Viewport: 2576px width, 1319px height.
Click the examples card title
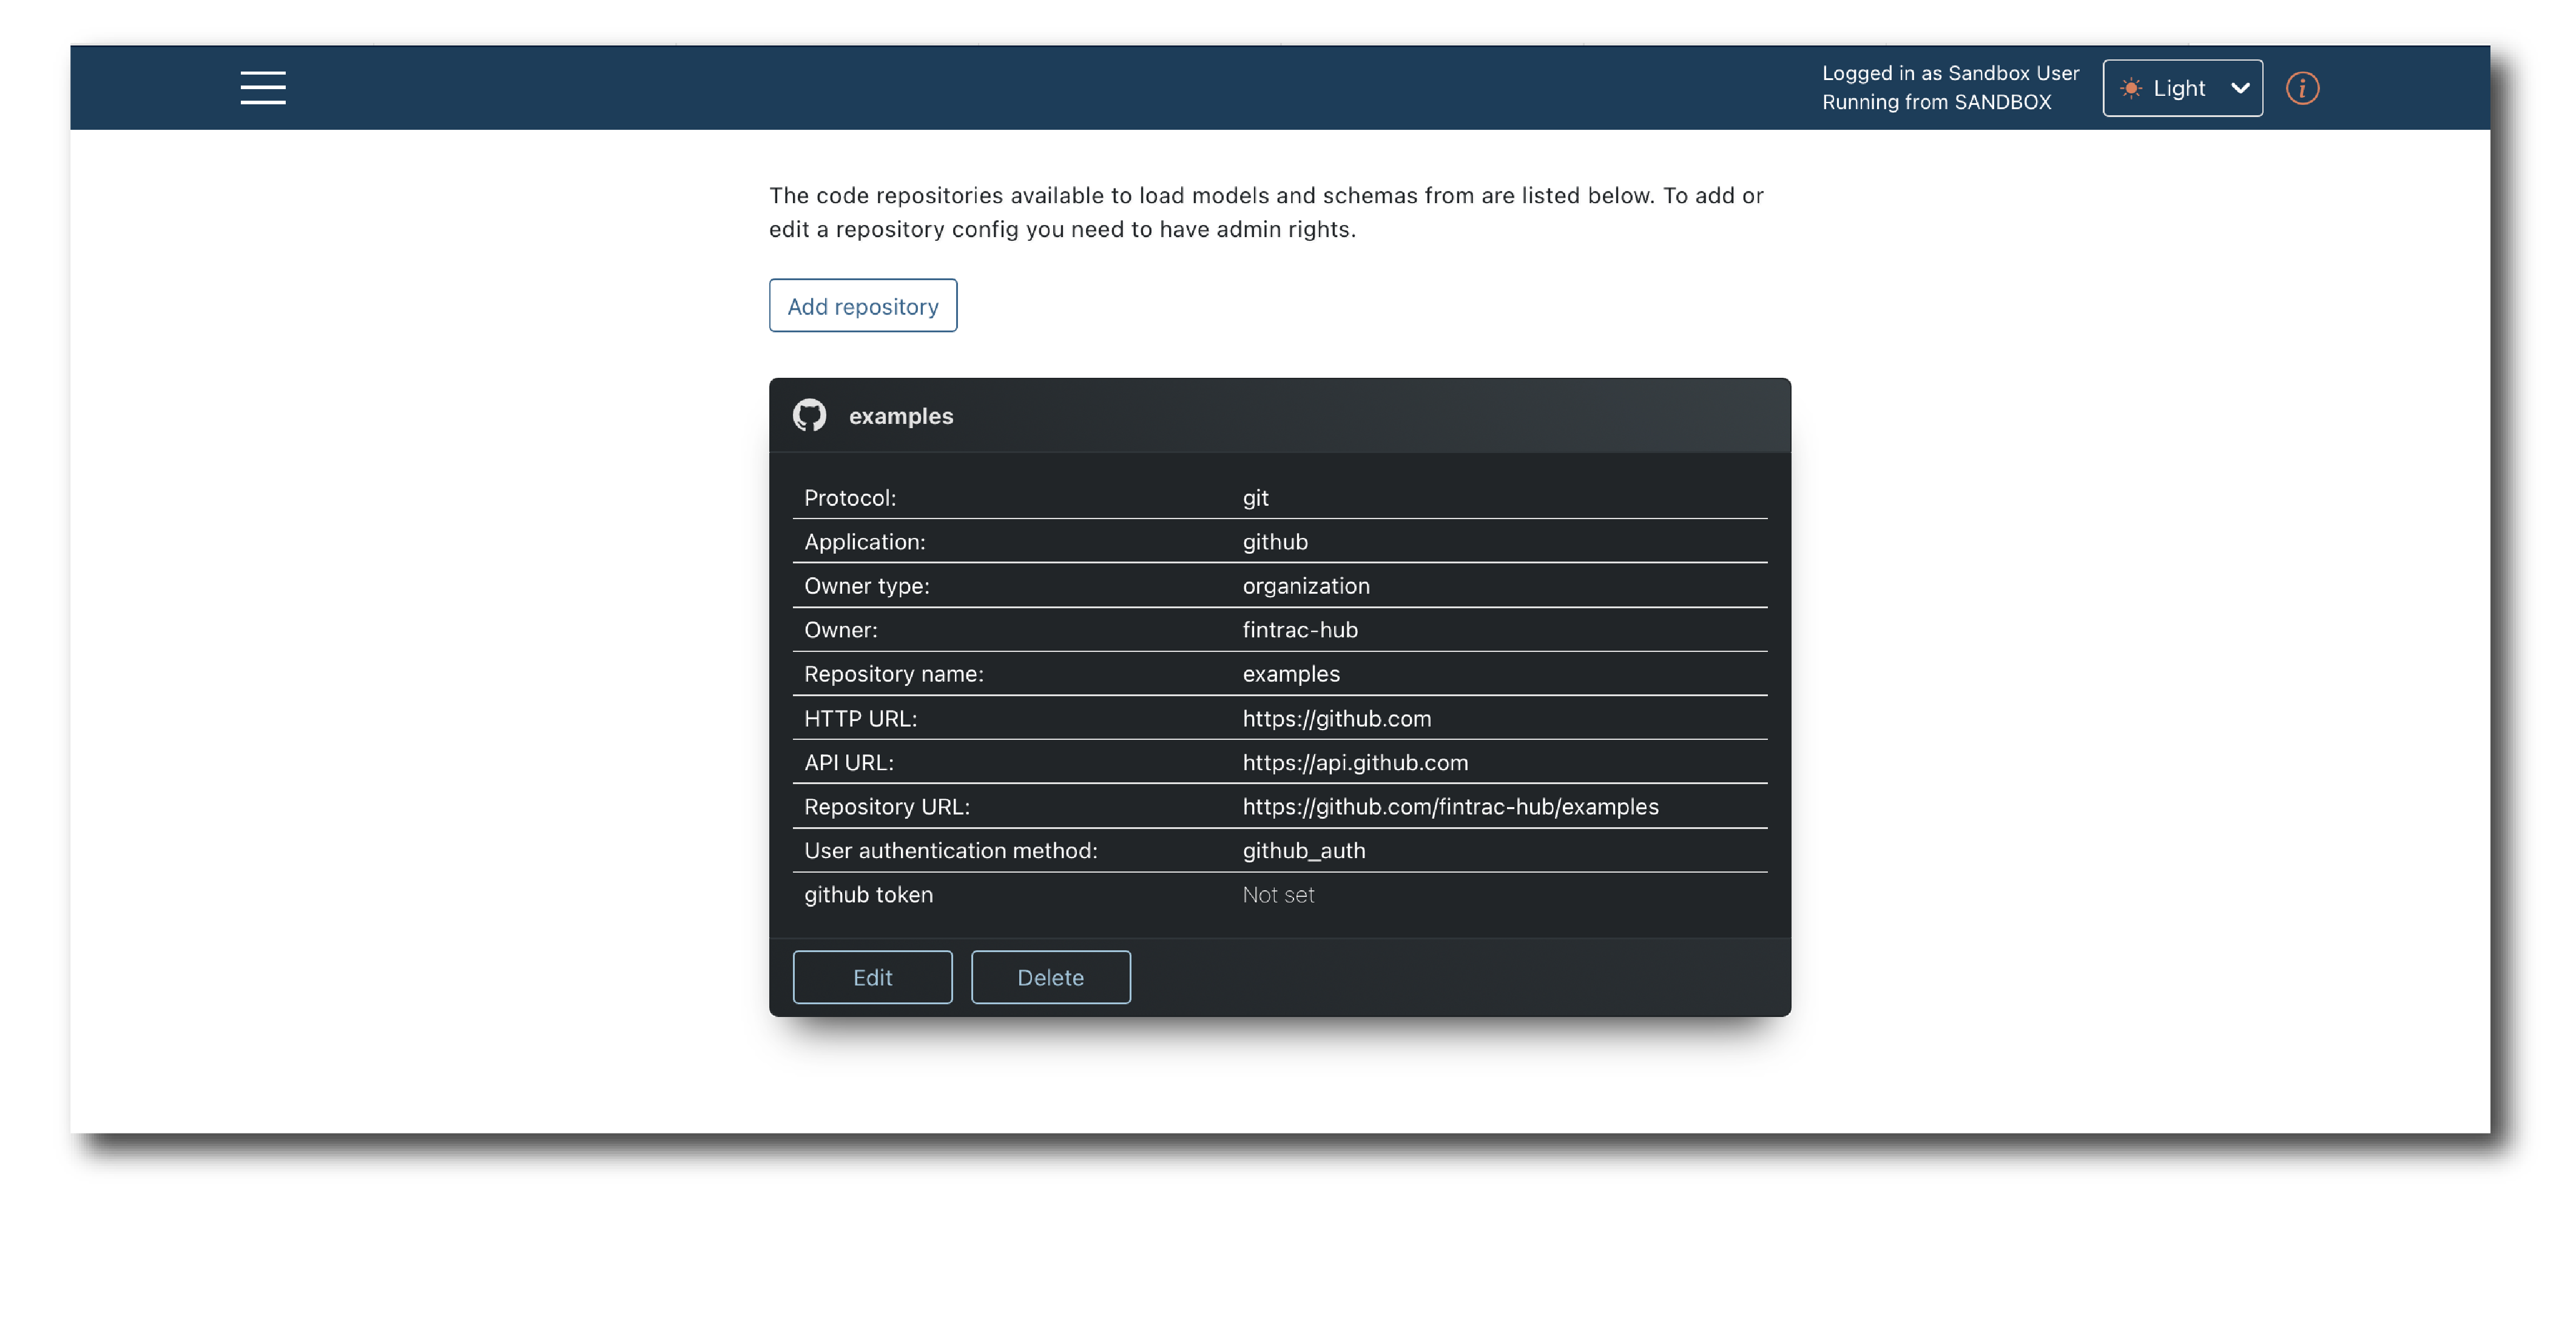pyautogui.click(x=900, y=415)
